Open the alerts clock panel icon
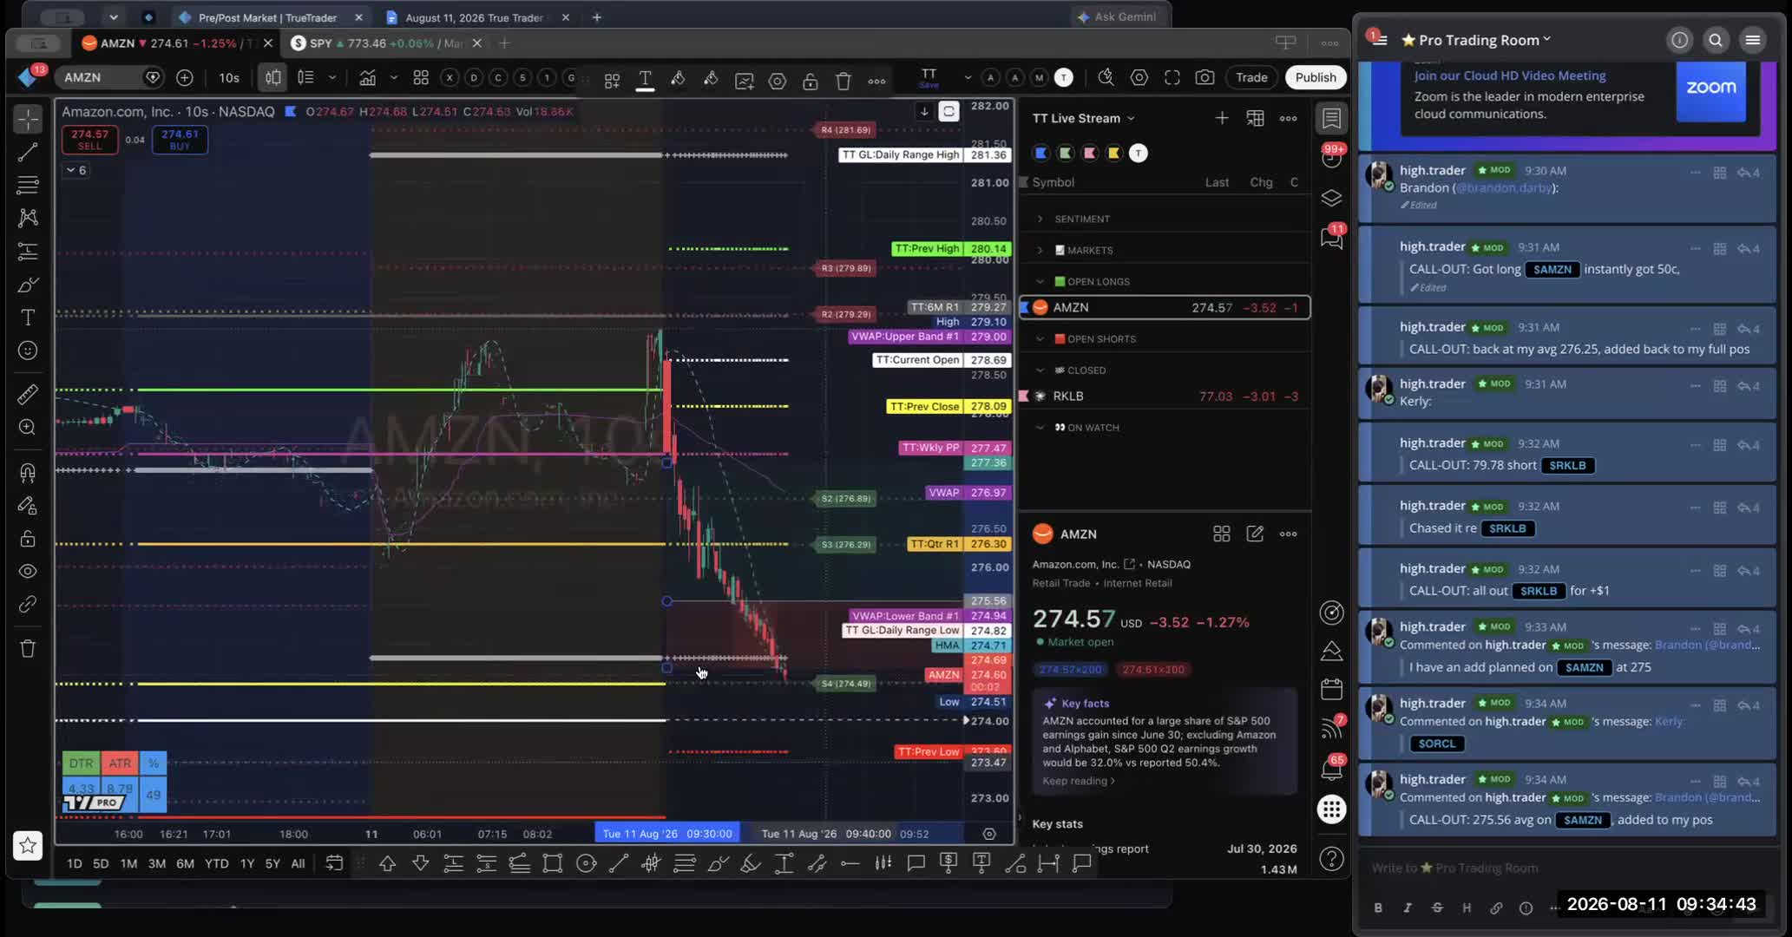 pos(1331,158)
